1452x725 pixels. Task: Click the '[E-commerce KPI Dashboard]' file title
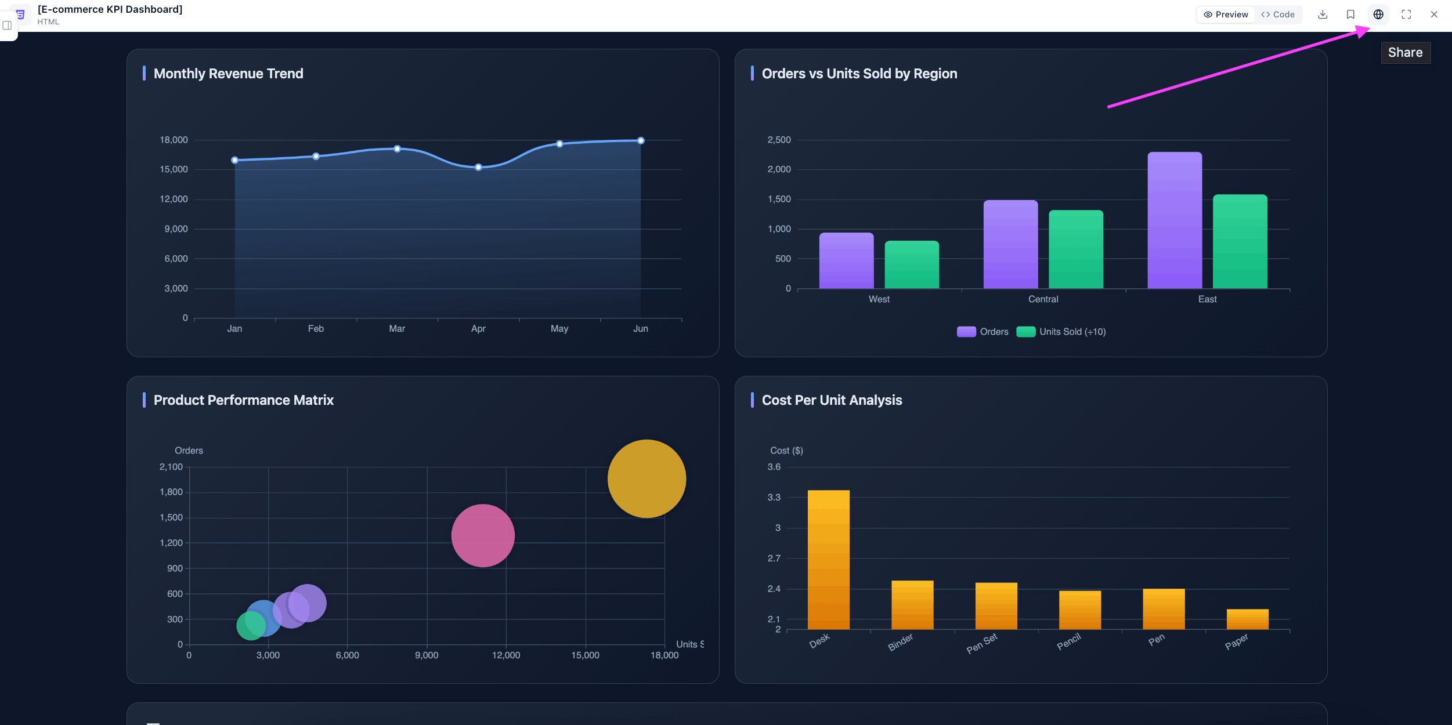click(110, 9)
